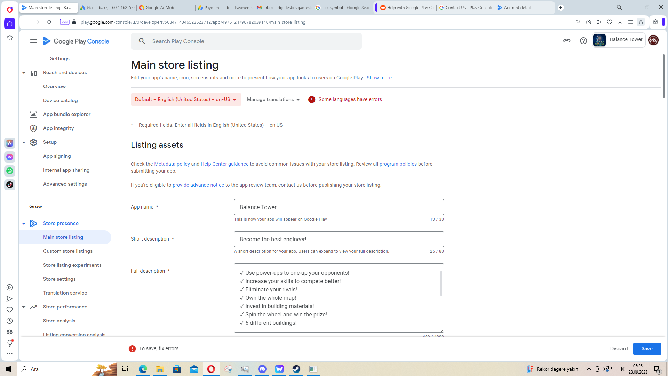Click the blue Save button

click(x=646, y=348)
